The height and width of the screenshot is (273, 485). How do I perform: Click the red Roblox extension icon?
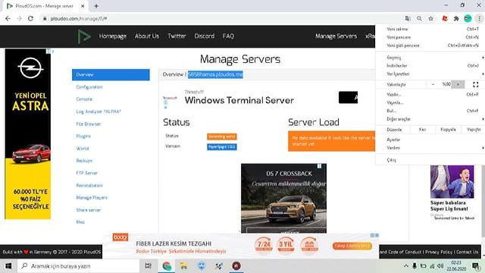[x=445, y=18]
